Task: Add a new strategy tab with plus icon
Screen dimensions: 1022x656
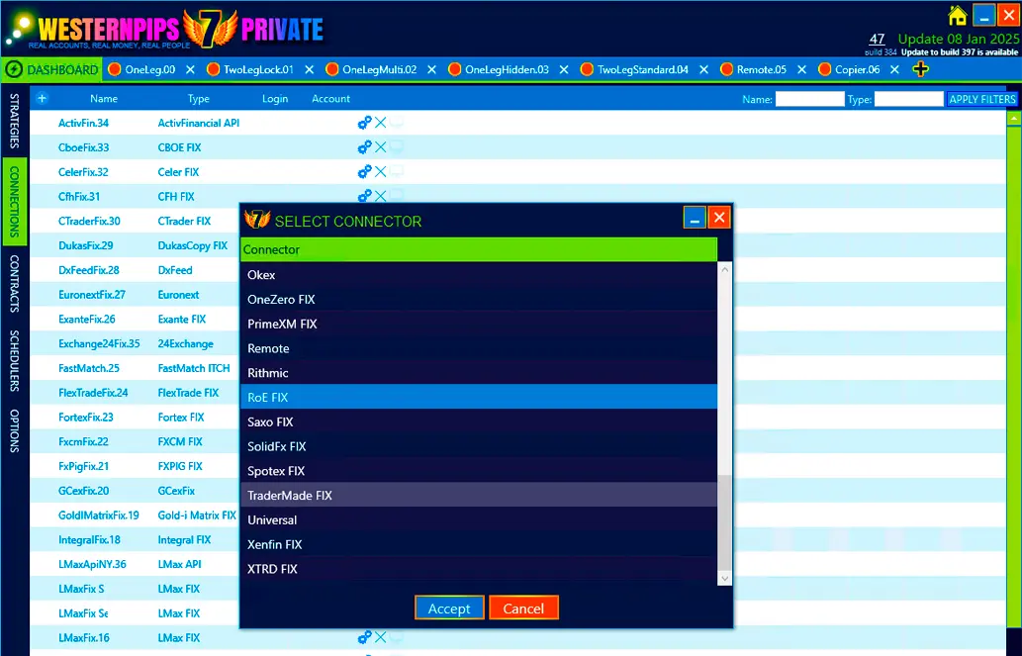Action: click(920, 69)
